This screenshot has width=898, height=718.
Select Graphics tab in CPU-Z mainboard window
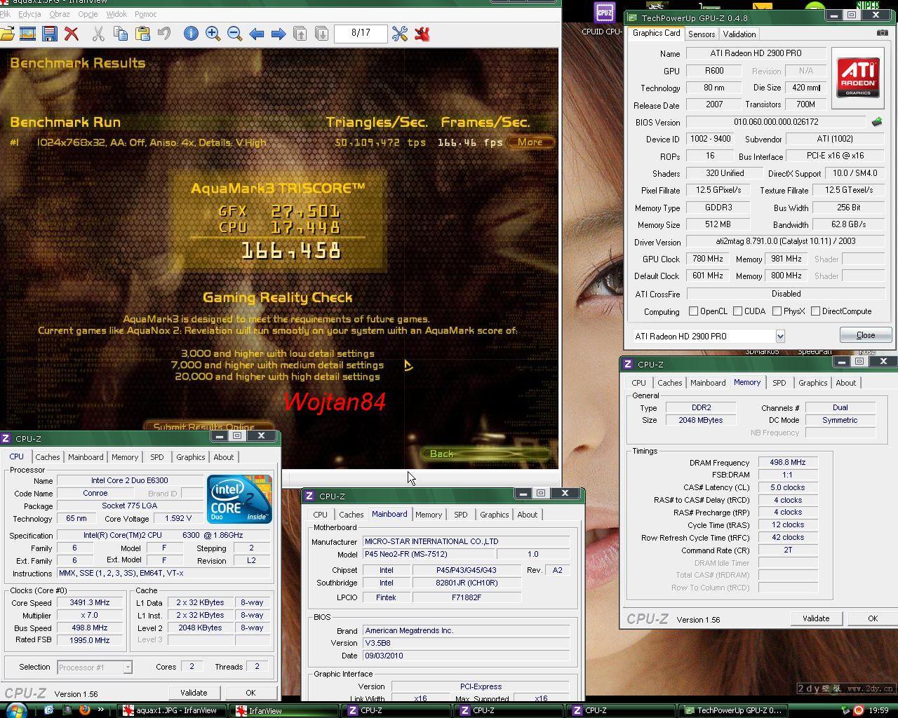(x=494, y=515)
